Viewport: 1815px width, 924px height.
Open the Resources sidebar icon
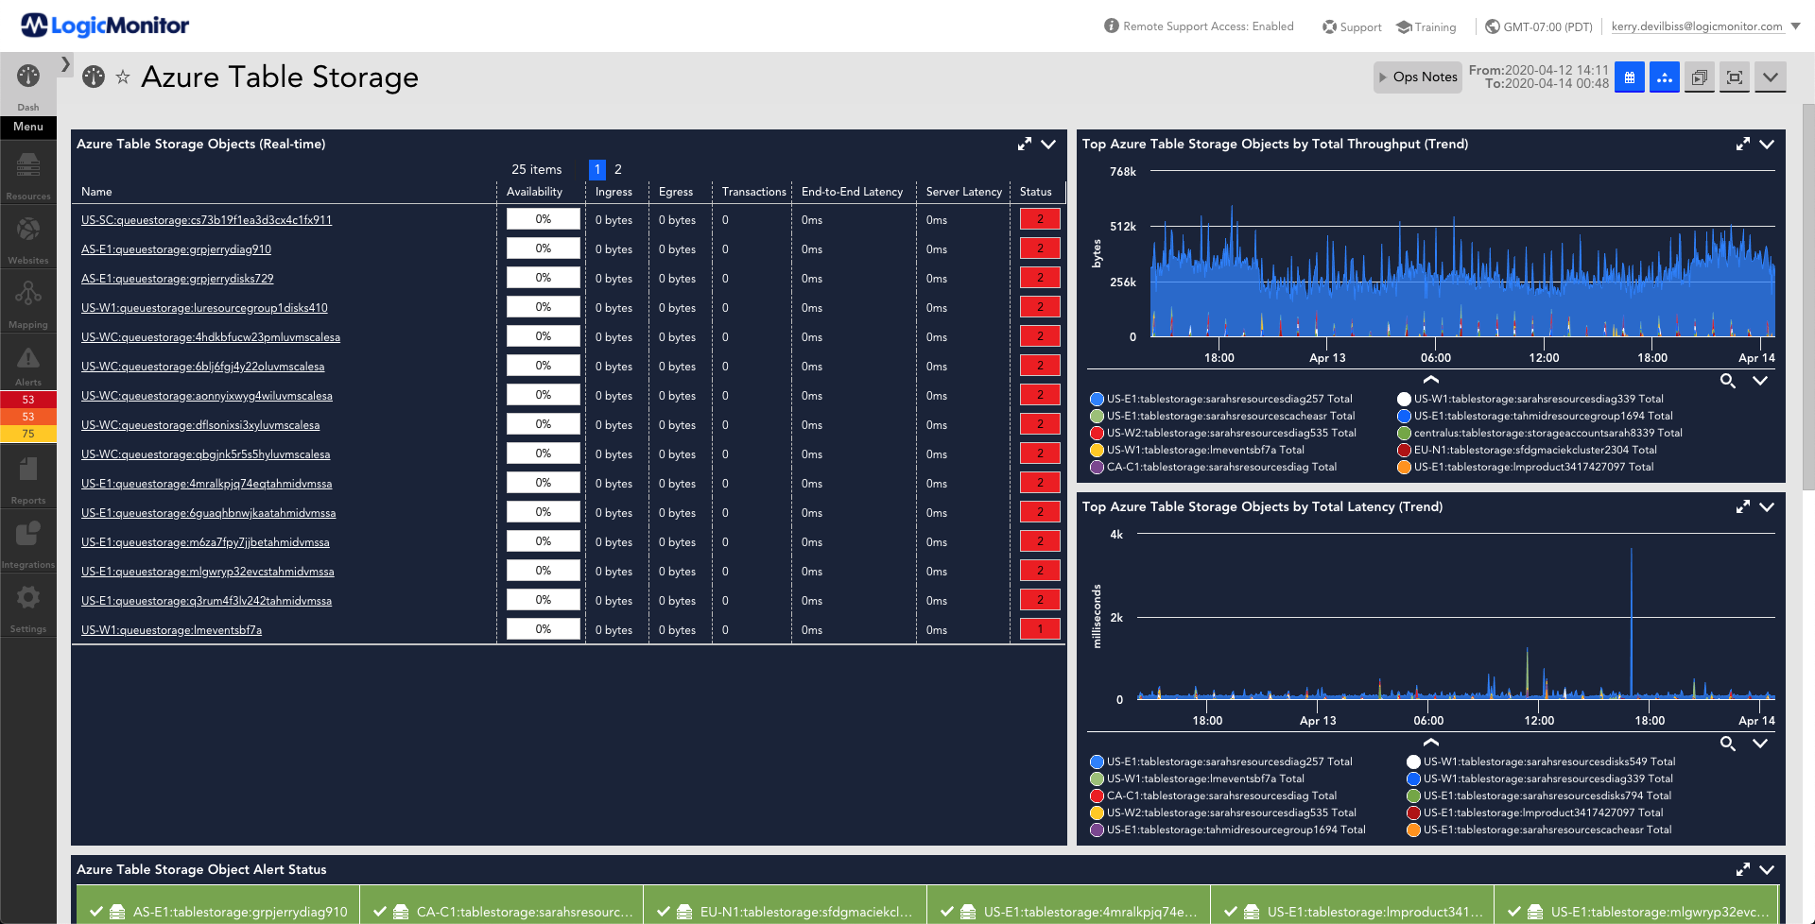[28, 176]
